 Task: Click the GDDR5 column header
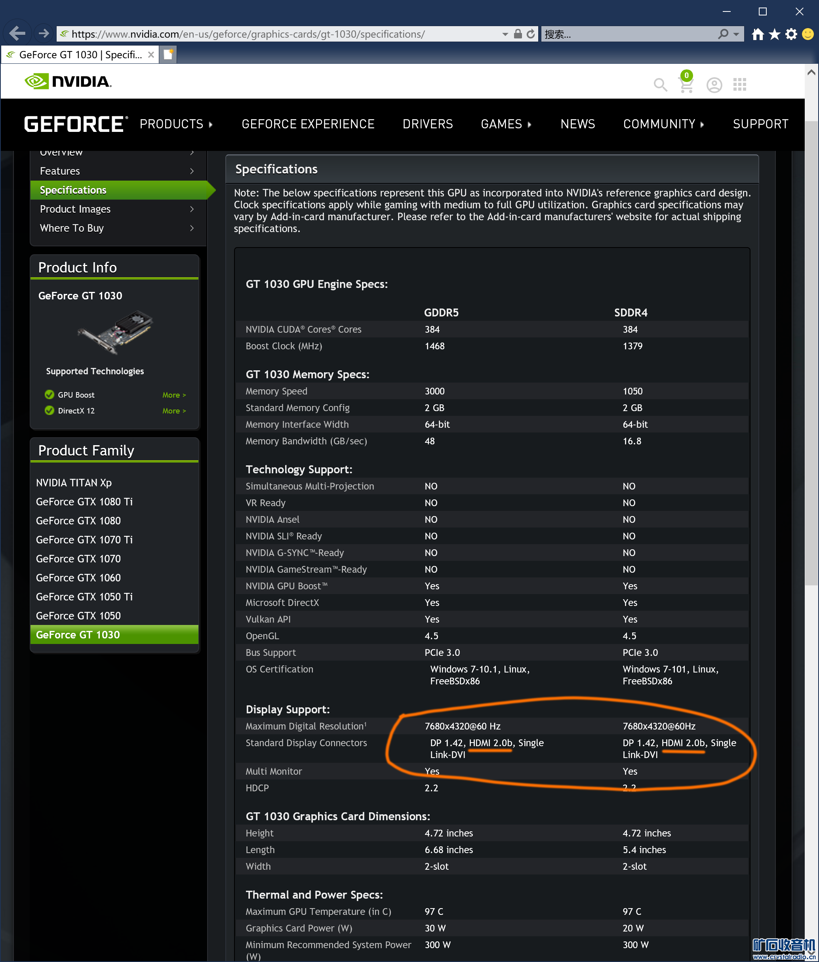tap(441, 312)
